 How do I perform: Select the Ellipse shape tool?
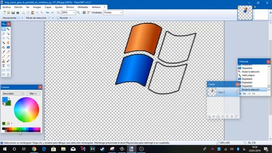pos(3,75)
